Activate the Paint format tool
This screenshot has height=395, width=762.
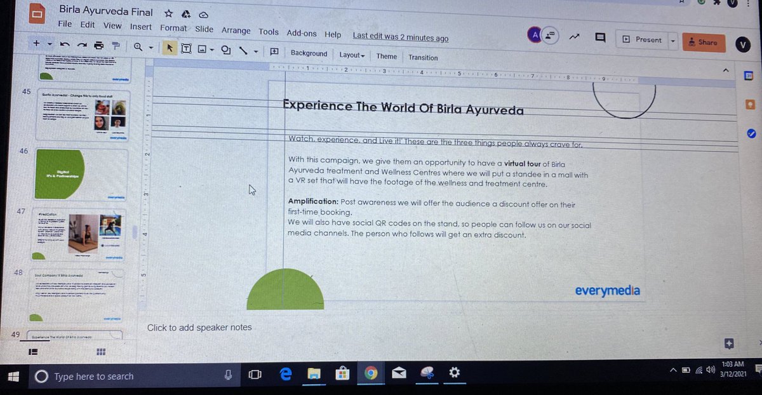tap(116, 46)
